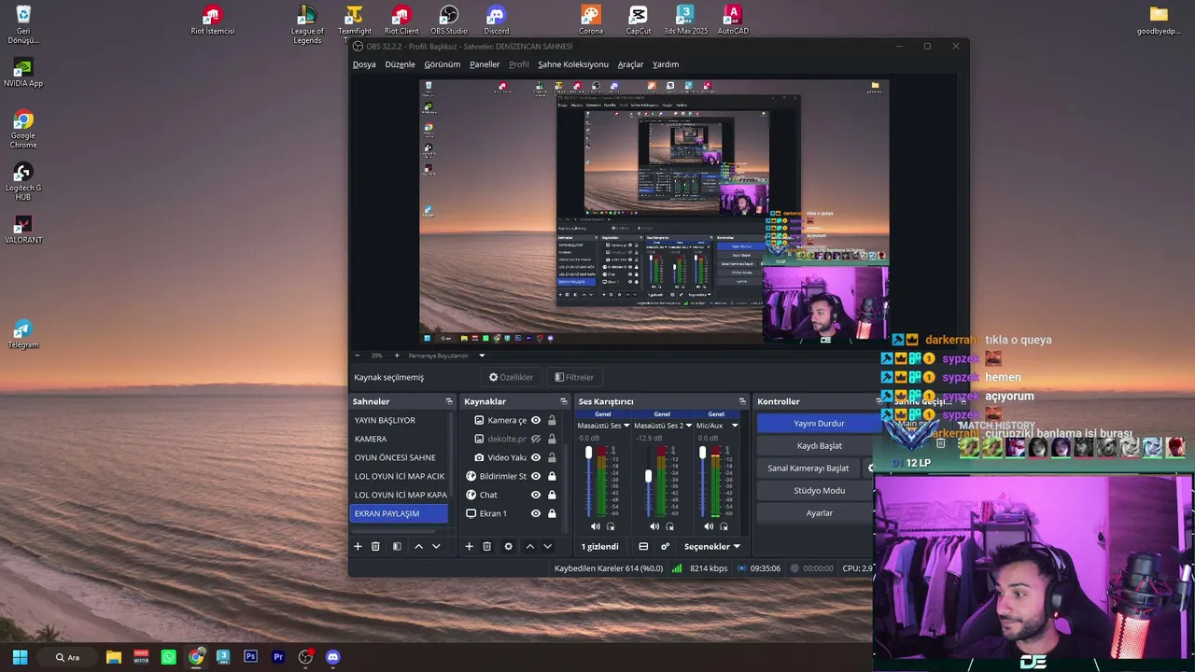Viewport: 1195px width, 672px height.
Task: Delete the selected scene using the trash icon
Action: (x=375, y=546)
